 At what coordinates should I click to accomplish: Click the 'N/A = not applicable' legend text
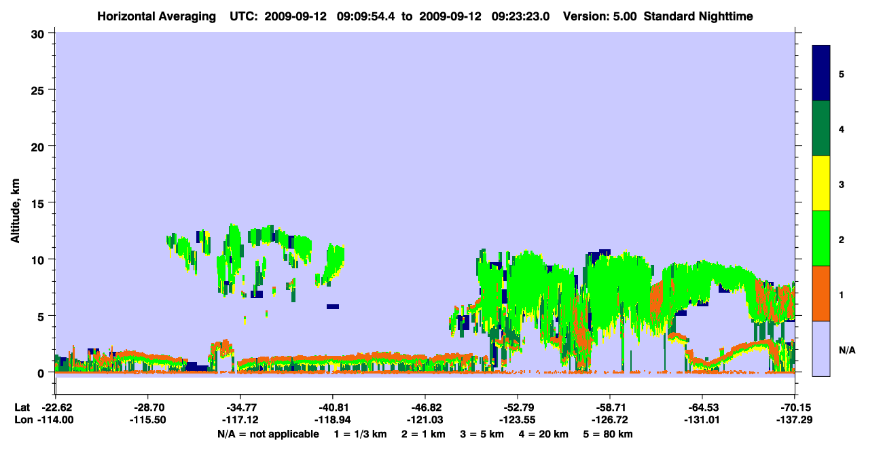pos(268,434)
